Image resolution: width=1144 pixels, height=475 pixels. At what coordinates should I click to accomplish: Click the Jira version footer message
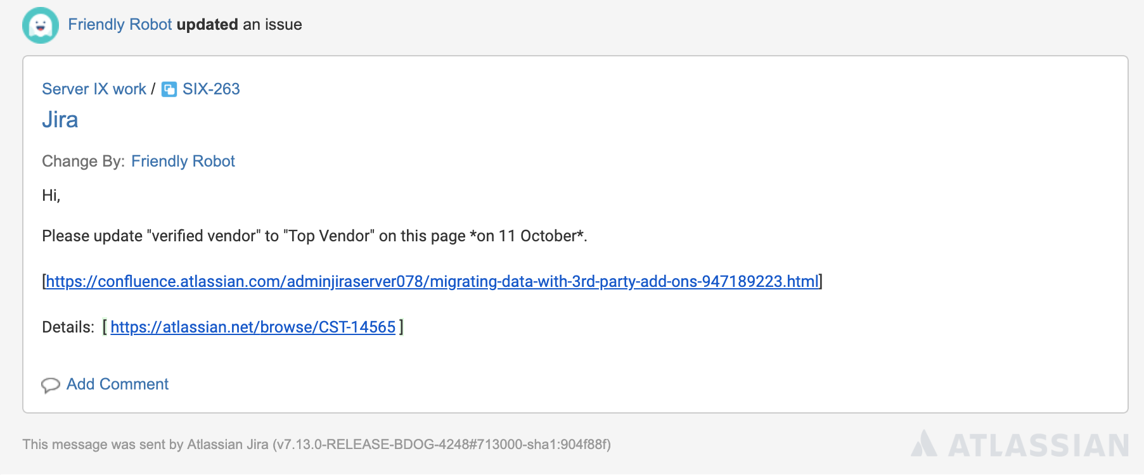[316, 445]
